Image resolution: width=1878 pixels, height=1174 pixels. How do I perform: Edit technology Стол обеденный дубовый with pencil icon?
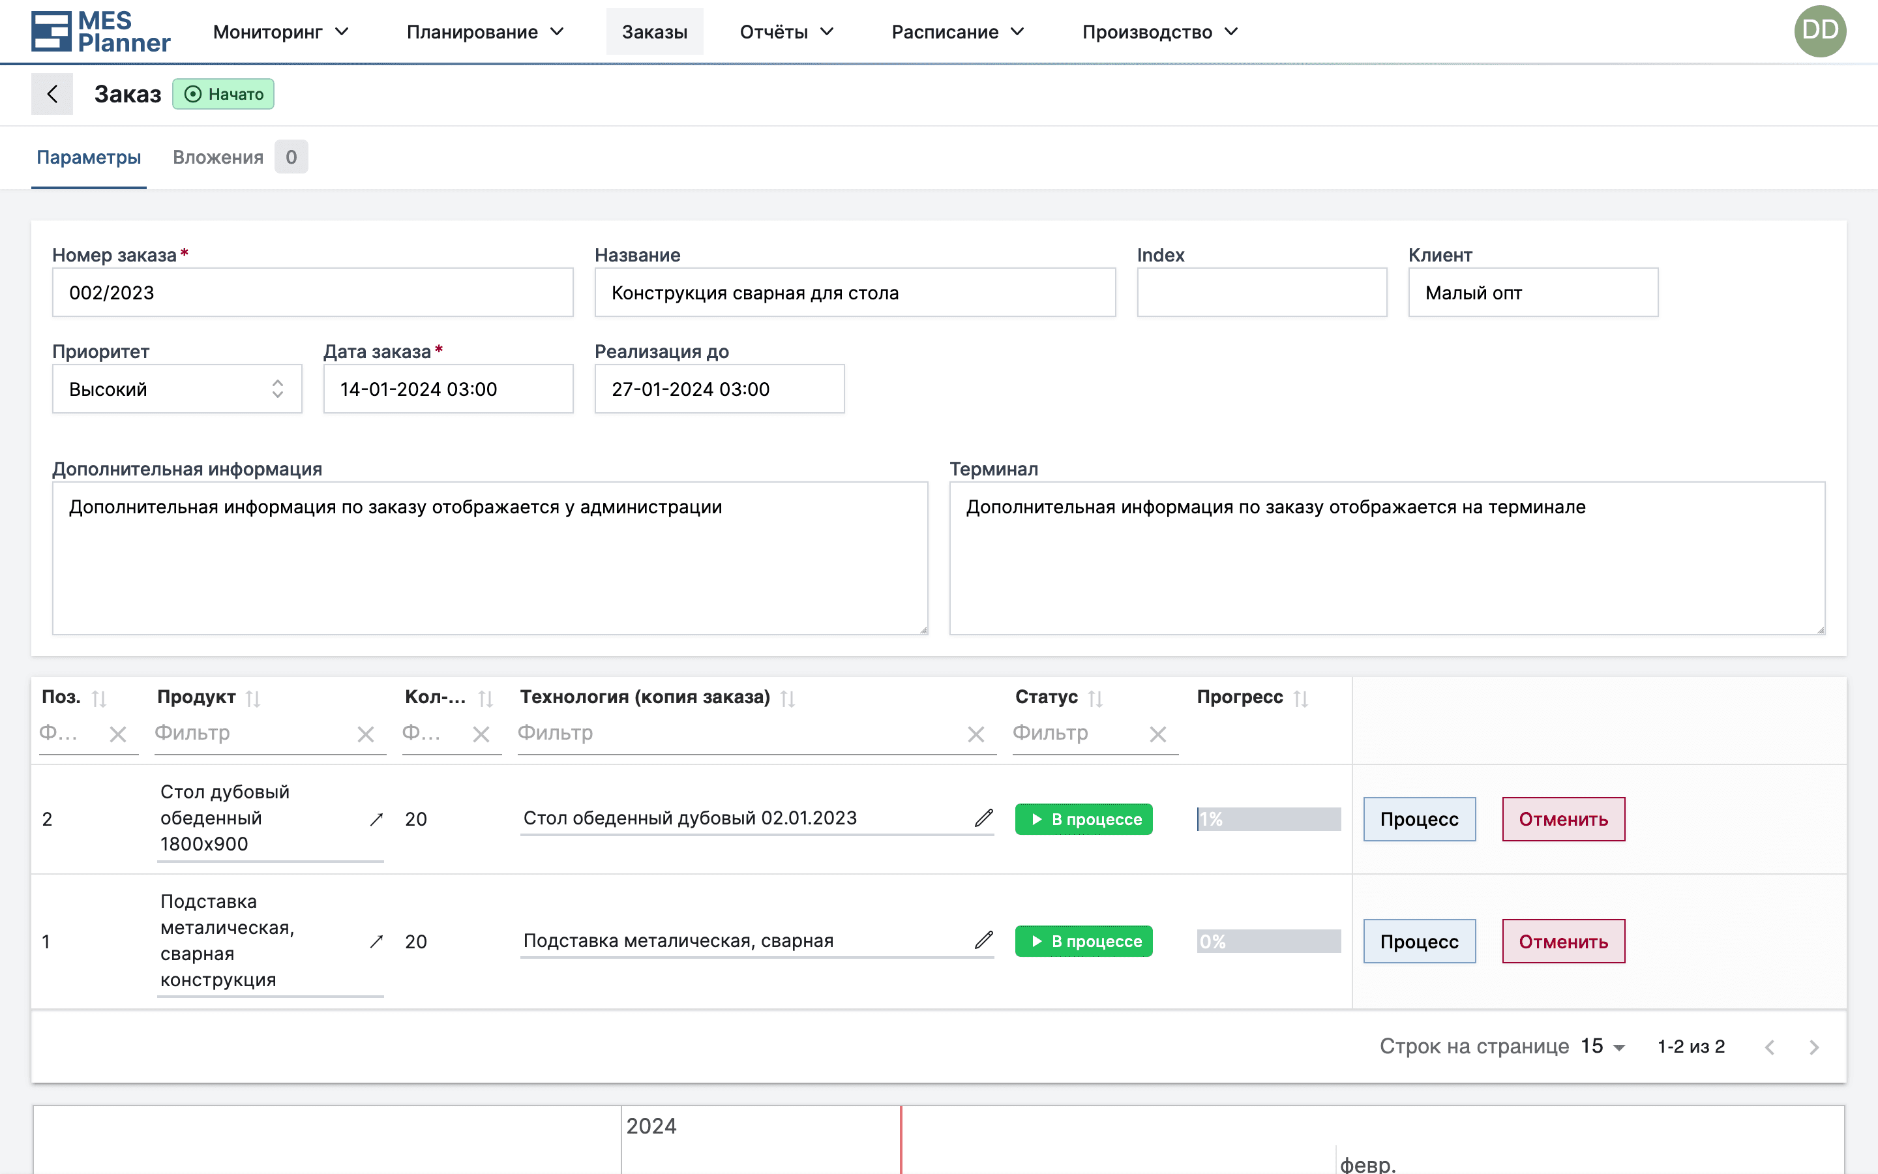click(983, 818)
